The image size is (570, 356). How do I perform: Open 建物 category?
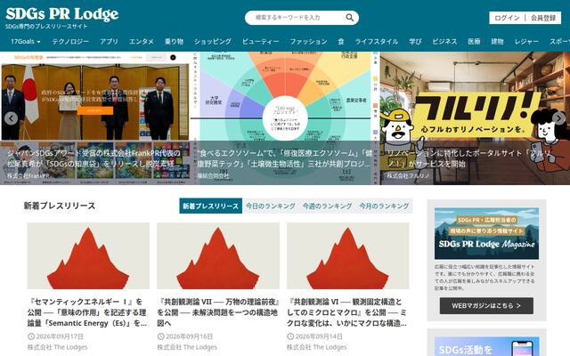(497, 42)
